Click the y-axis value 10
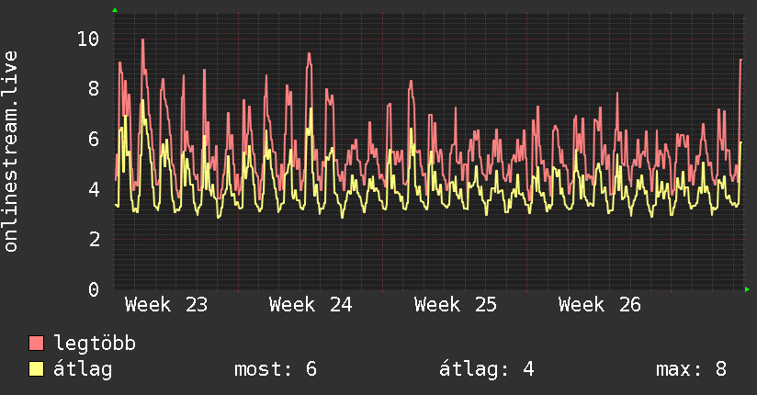 pyautogui.click(x=88, y=39)
